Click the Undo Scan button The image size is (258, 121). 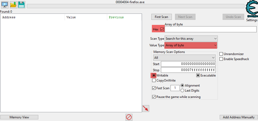233,17
